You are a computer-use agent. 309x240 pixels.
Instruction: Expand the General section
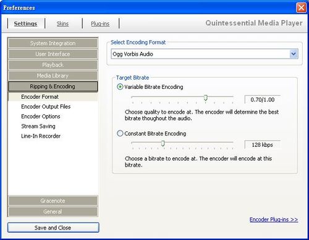53,212
